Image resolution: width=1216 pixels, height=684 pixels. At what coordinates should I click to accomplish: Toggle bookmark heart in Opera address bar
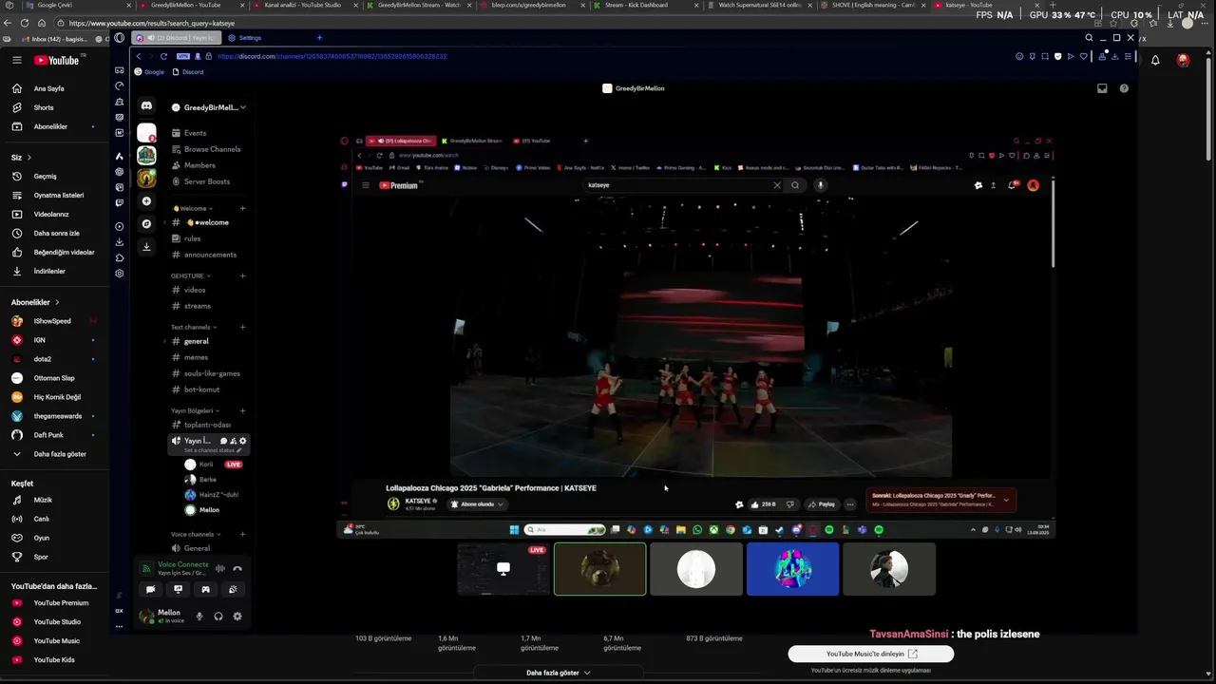(x=1083, y=56)
